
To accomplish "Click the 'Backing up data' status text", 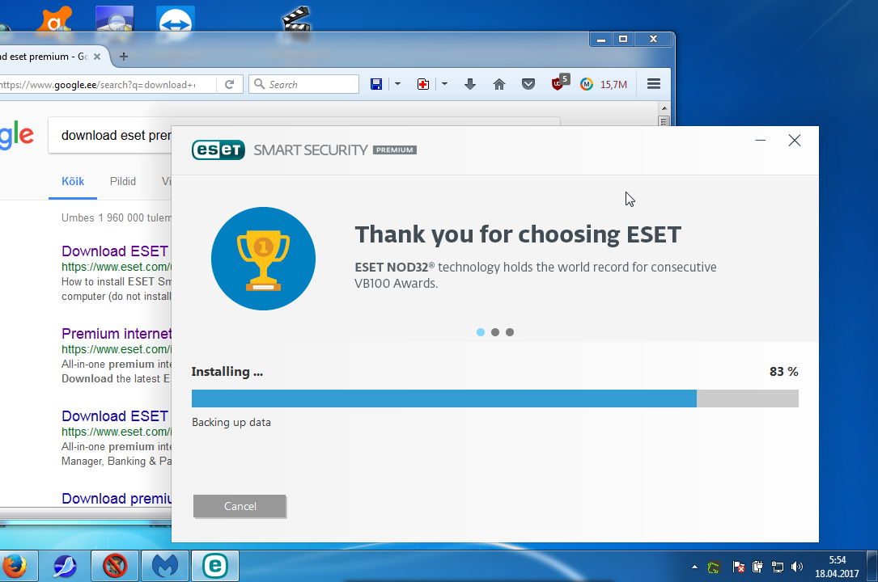I will (x=231, y=423).
